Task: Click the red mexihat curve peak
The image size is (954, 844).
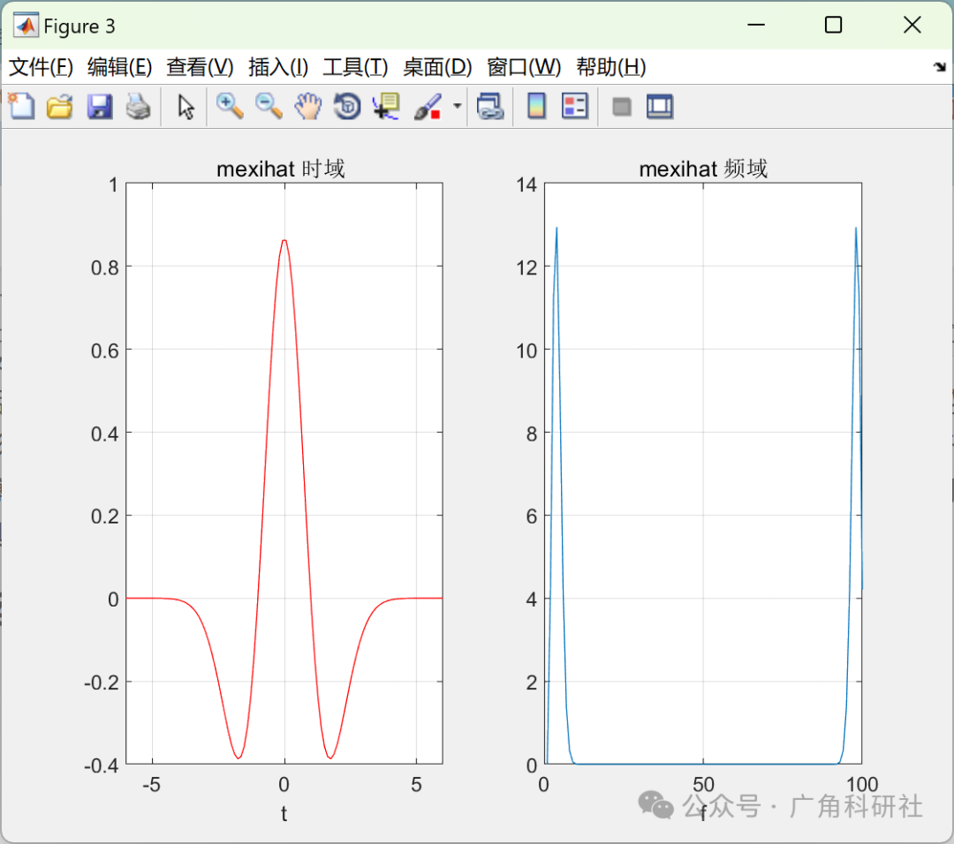Action: point(284,241)
